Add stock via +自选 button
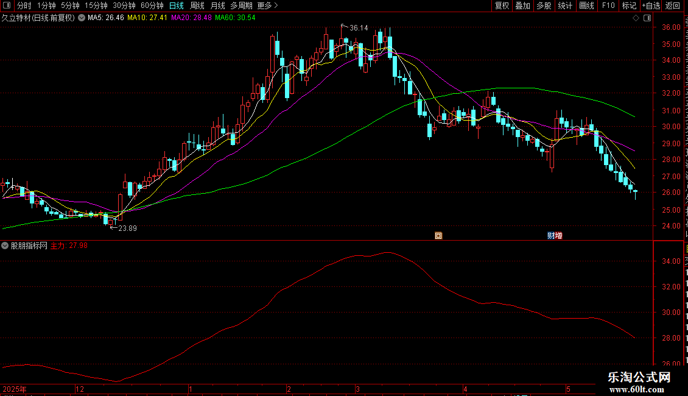This screenshot has height=396, width=688. click(651, 5)
